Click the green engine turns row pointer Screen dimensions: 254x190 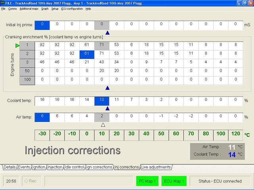tap(17, 46)
